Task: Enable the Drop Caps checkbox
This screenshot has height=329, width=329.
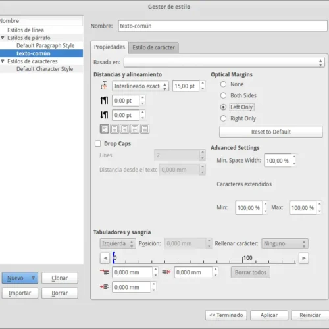Action: pyautogui.click(x=98, y=143)
